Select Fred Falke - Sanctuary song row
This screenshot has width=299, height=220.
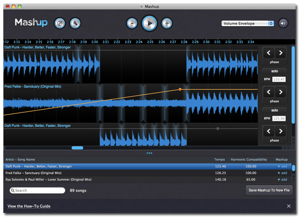pos(148,173)
